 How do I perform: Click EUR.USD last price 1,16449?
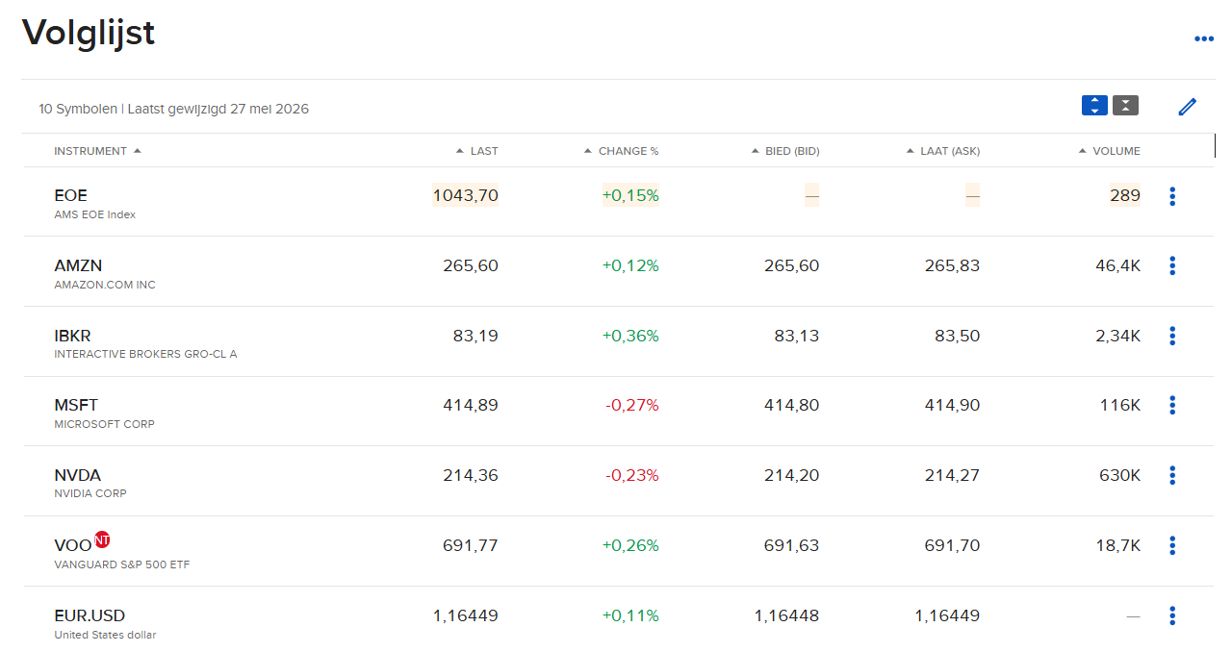[x=466, y=615]
